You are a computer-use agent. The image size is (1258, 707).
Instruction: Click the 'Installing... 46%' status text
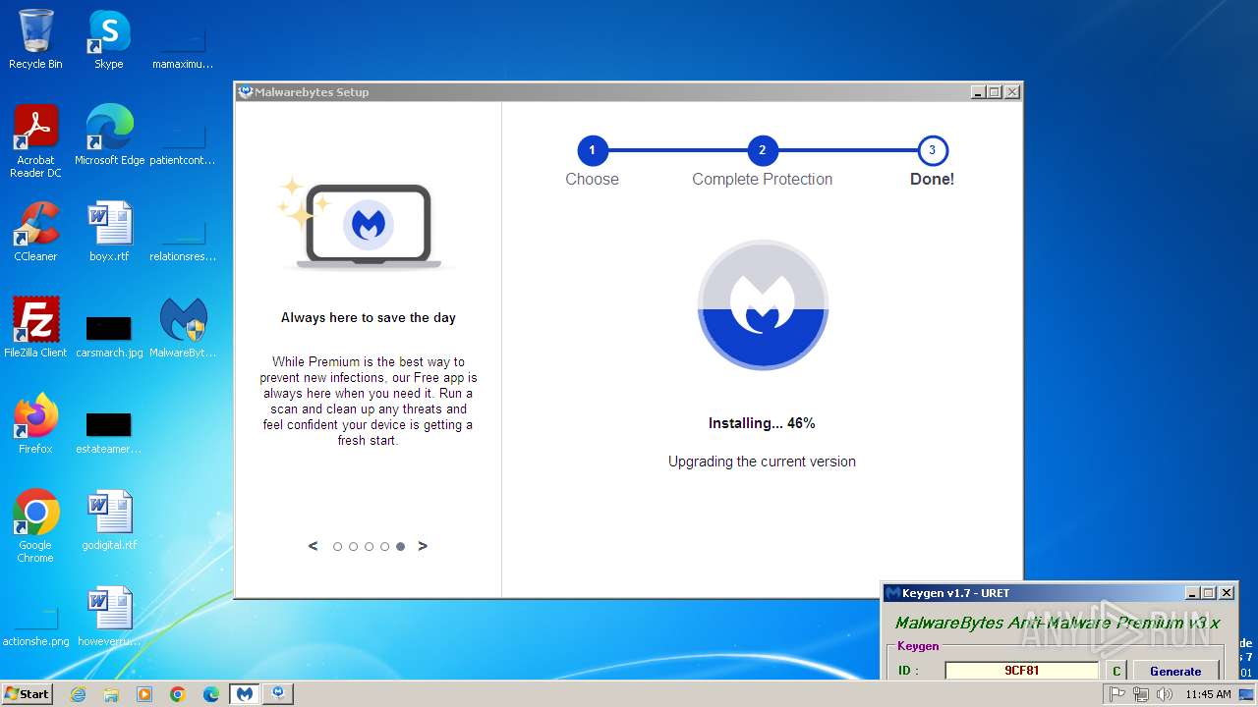coord(762,423)
